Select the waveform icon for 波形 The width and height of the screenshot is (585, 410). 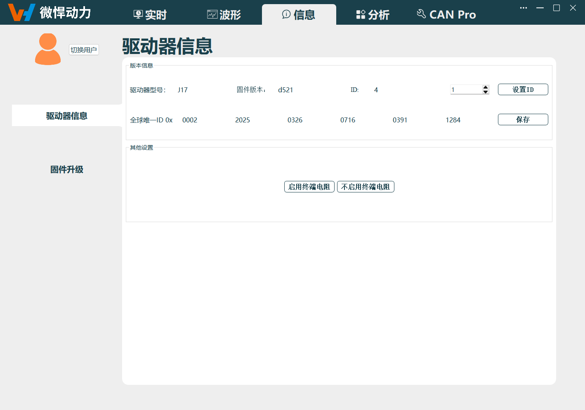tap(211, 14)
